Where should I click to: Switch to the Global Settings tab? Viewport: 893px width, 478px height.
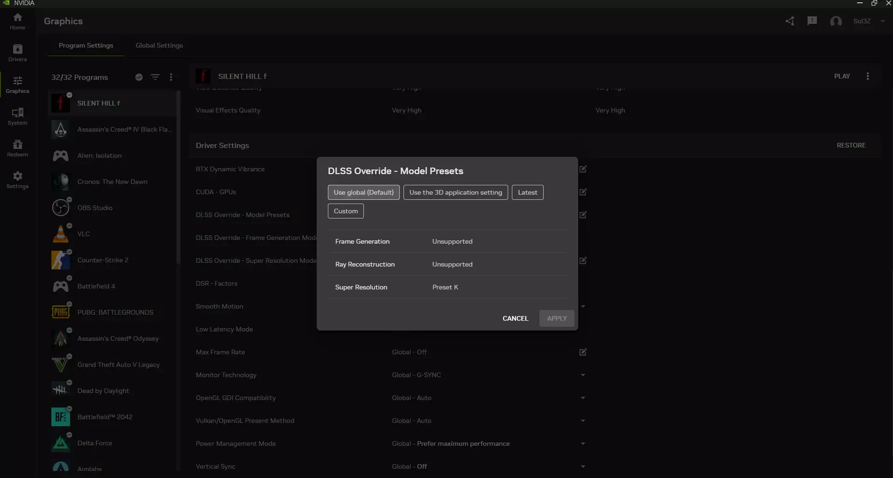tap(159, 45)
